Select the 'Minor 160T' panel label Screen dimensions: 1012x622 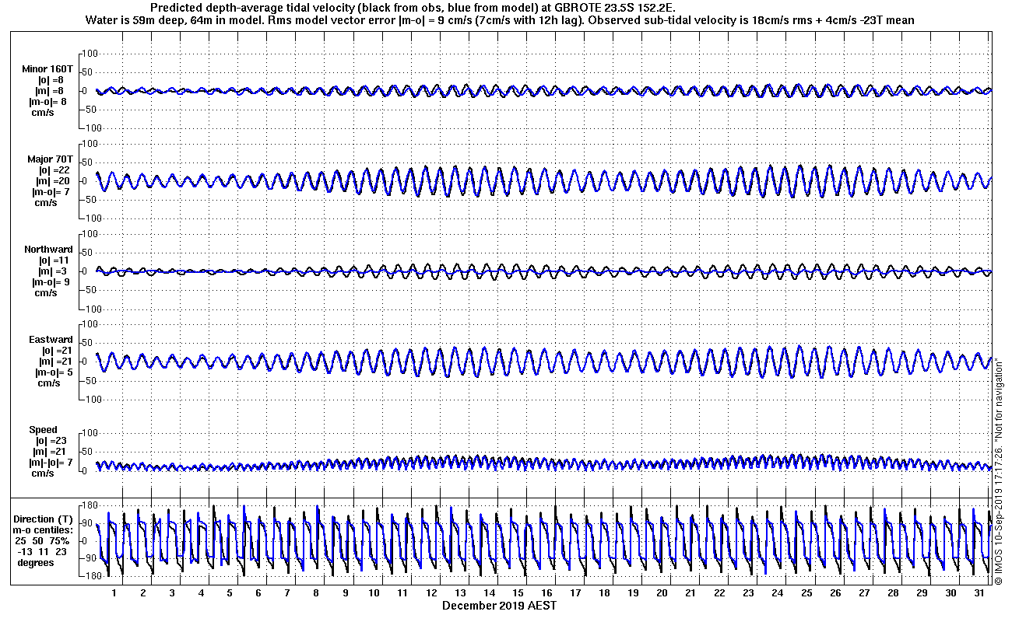(x=47, y=69)
